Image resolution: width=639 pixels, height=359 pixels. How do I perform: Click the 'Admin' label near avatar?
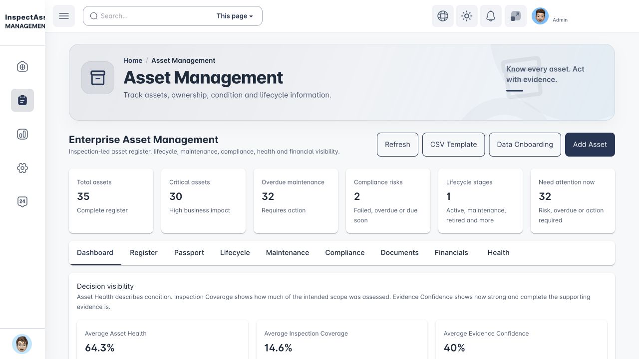tap(560, 20)
